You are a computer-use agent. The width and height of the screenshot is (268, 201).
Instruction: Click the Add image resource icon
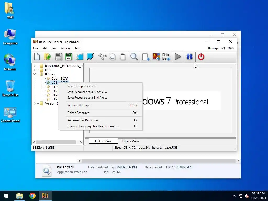156,57
